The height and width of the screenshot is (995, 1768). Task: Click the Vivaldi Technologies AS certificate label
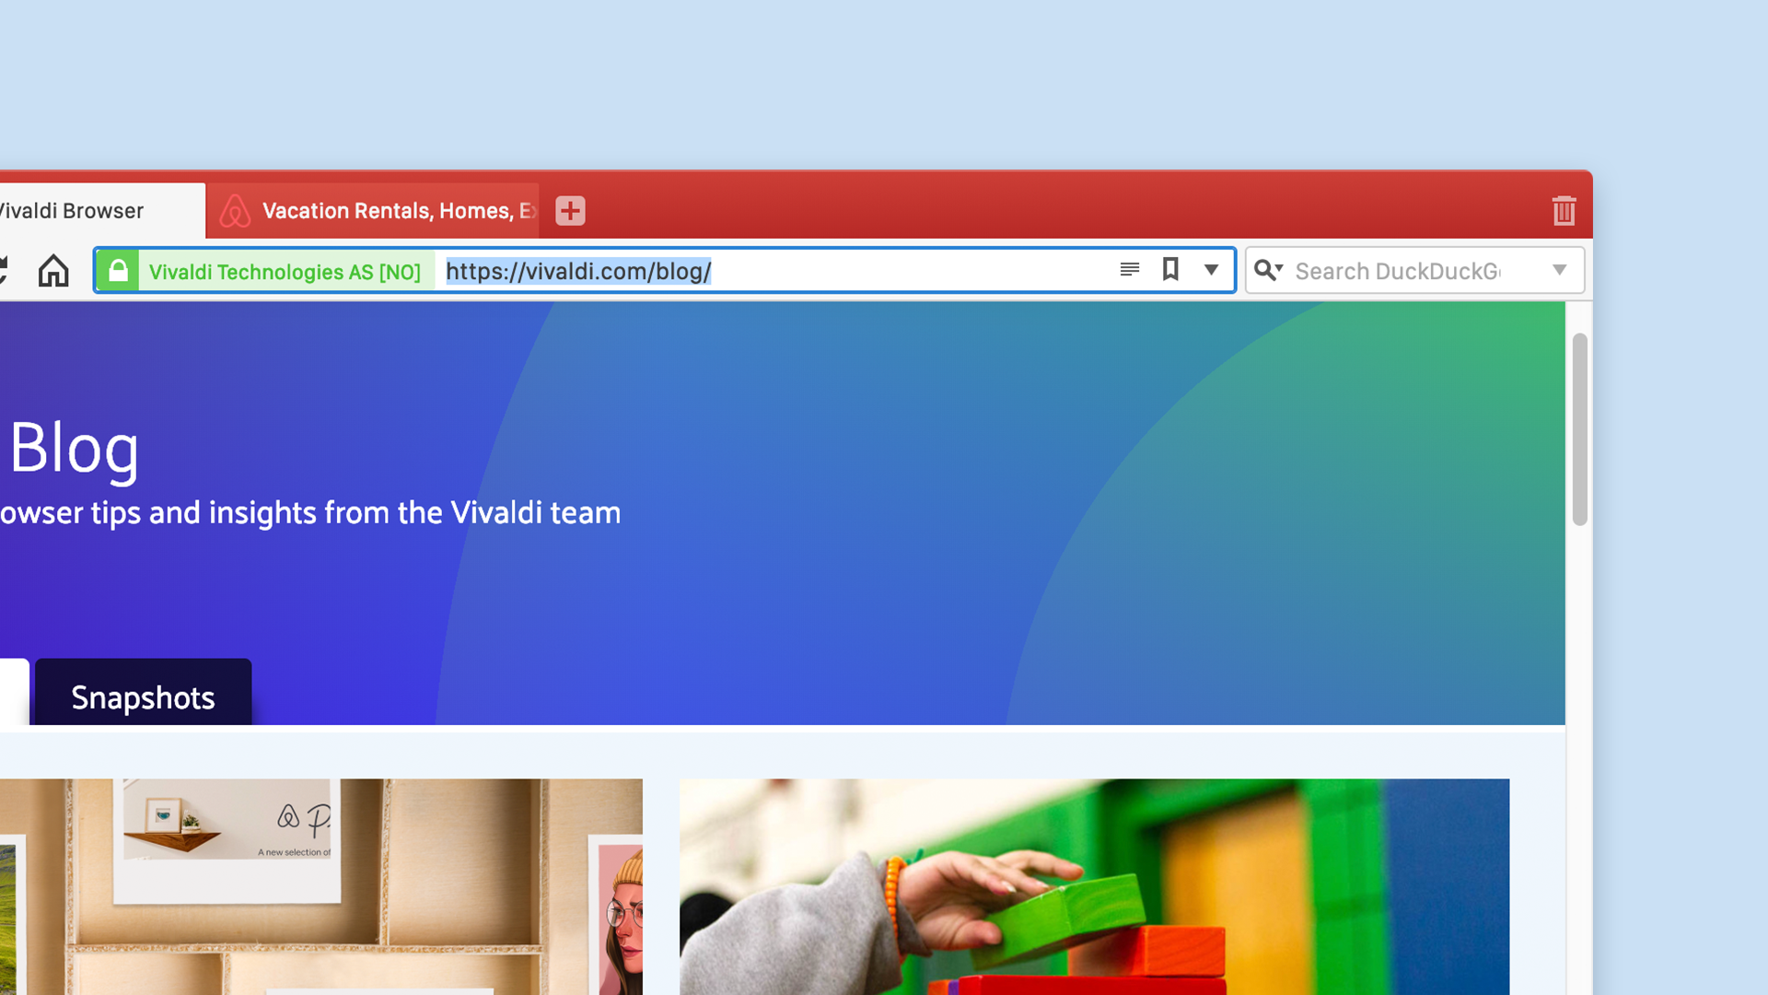(285, 271)
